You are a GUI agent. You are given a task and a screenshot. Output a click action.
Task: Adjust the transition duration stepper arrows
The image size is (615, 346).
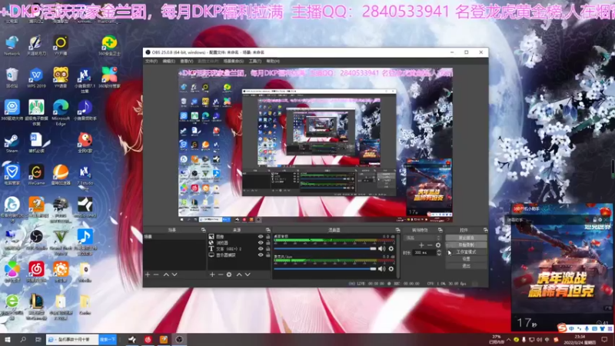[439, 253]
